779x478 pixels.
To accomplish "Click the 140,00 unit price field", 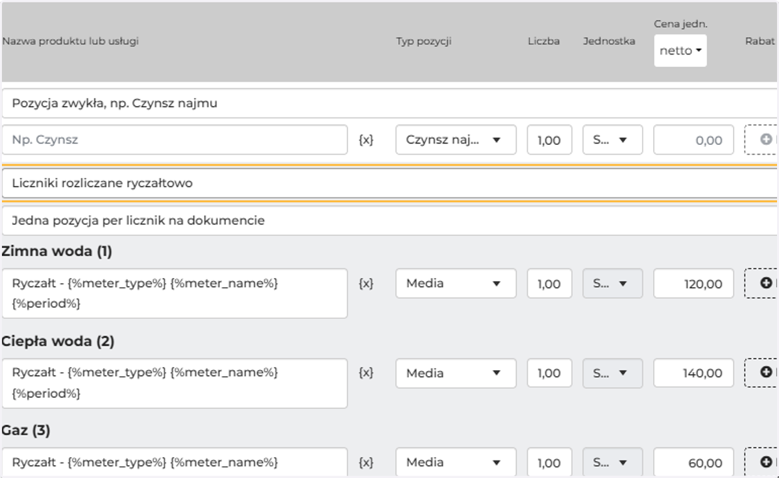I will point(693,373).
